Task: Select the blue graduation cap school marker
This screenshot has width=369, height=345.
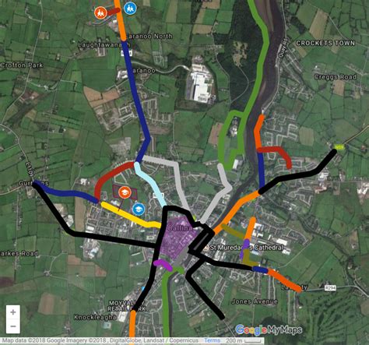Action: pos(139,209)
